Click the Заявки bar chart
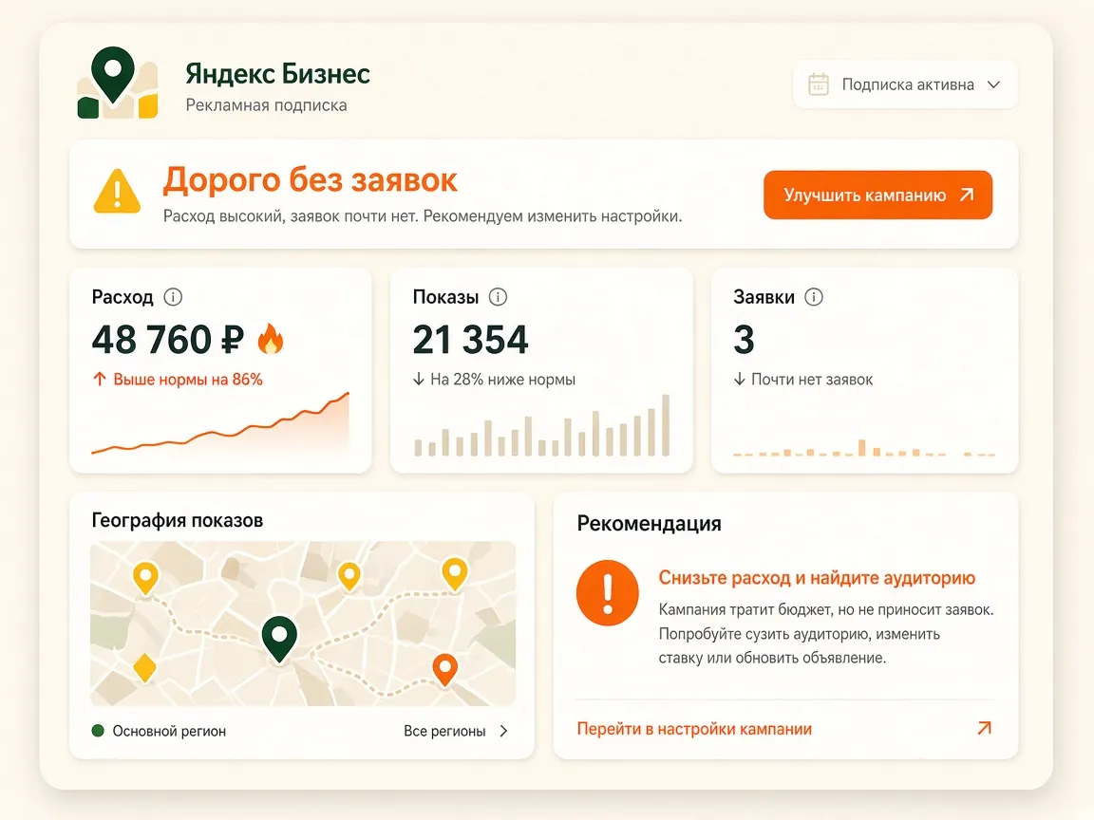 [864, 447]
